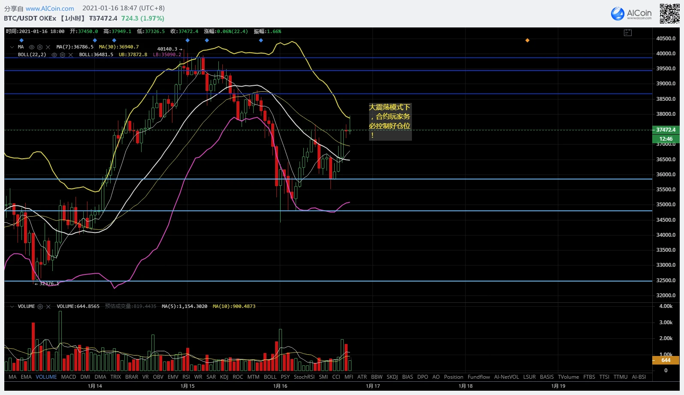This screenshot has width=684, height=395.
Task: Remove the MA indicator with its X
Action: point(48,47)
